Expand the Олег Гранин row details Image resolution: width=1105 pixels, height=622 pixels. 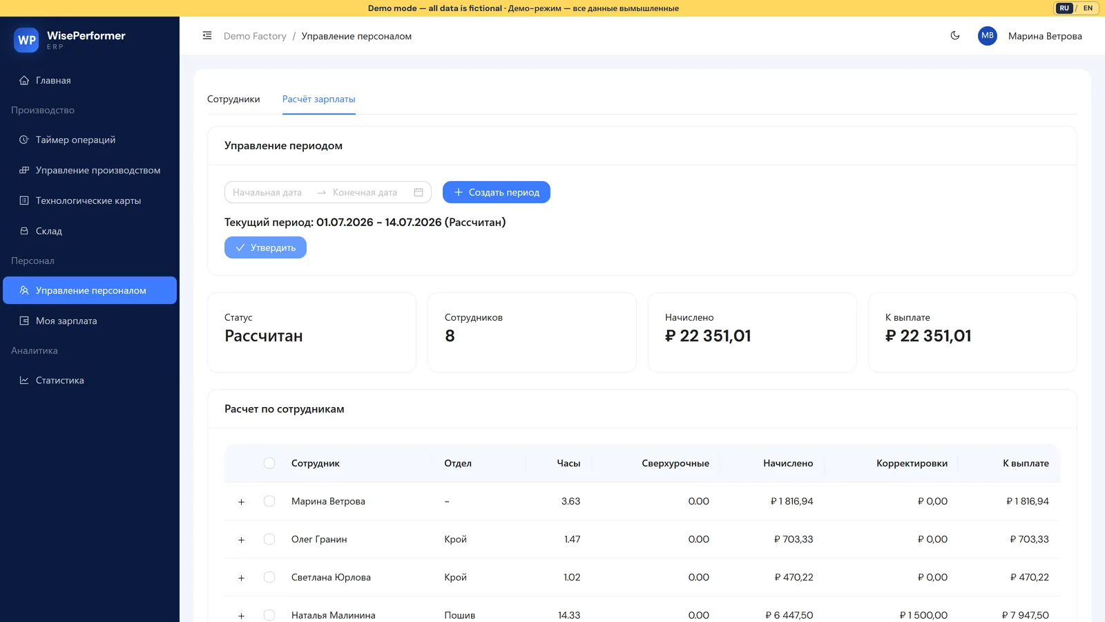pos(241,540)
